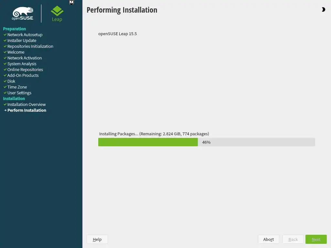331x248 pixels.
Task: Click the Preparation section heading
Action: click(14, 29)
